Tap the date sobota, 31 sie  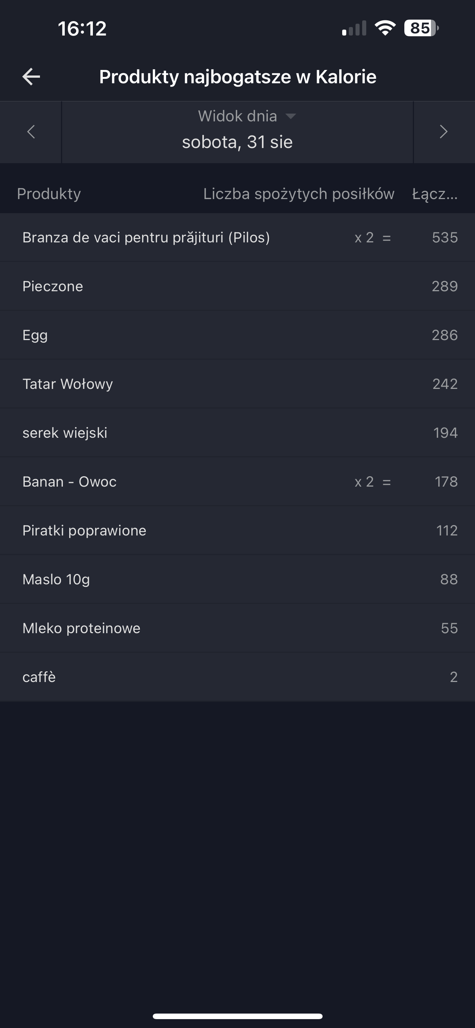(x=237, y=142)
